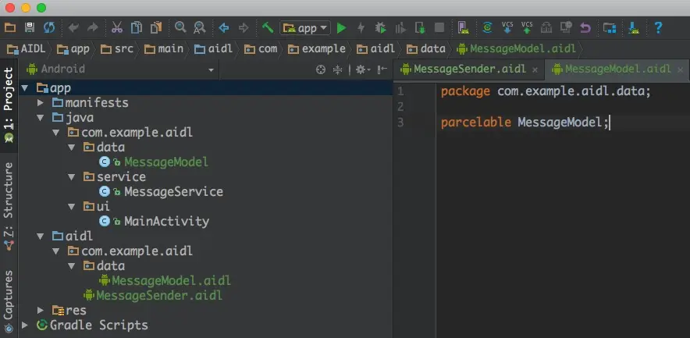The height and width of the screenshot is (338, 690).
Task: Open the SDK Manager download-android icon
Action: click(634, 28)
